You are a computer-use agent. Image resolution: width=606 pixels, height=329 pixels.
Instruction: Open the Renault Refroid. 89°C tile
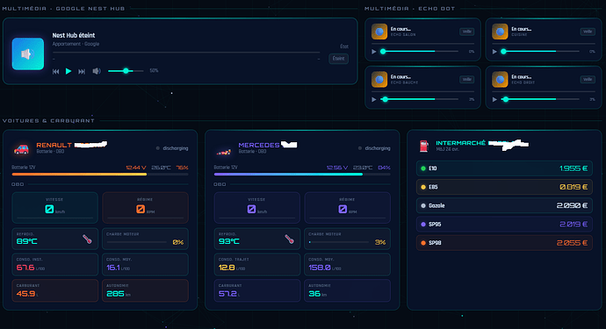click(x=54, y=239)
